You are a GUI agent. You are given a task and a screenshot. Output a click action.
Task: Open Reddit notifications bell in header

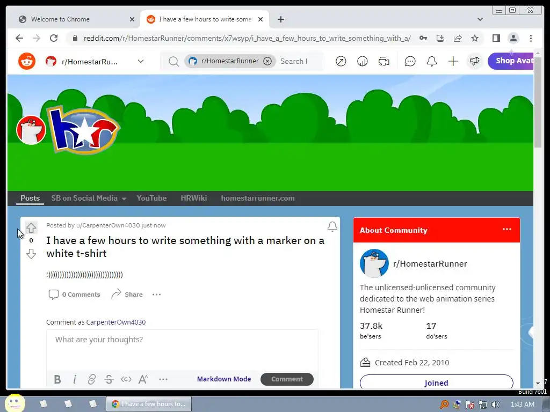[431, 61]
